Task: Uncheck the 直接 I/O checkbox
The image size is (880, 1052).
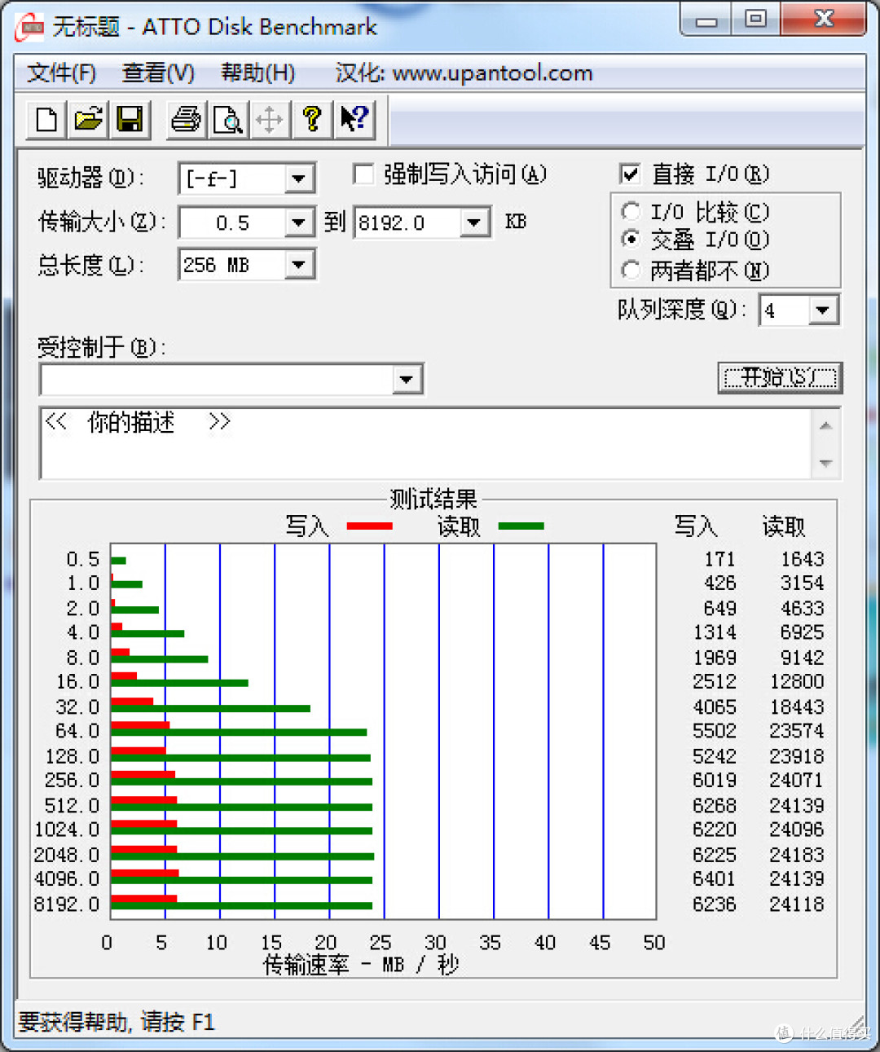Action: pos(630,174)
